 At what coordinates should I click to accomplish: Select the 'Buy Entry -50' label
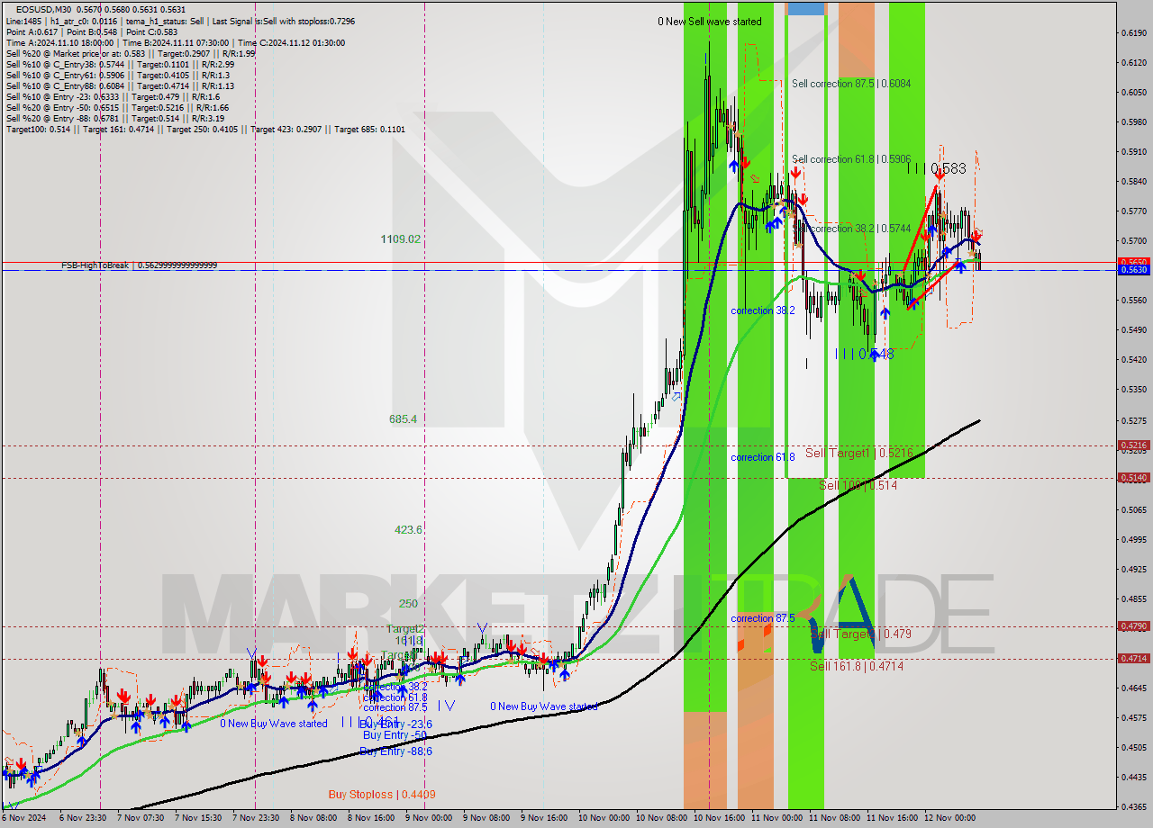click(393, 735)
